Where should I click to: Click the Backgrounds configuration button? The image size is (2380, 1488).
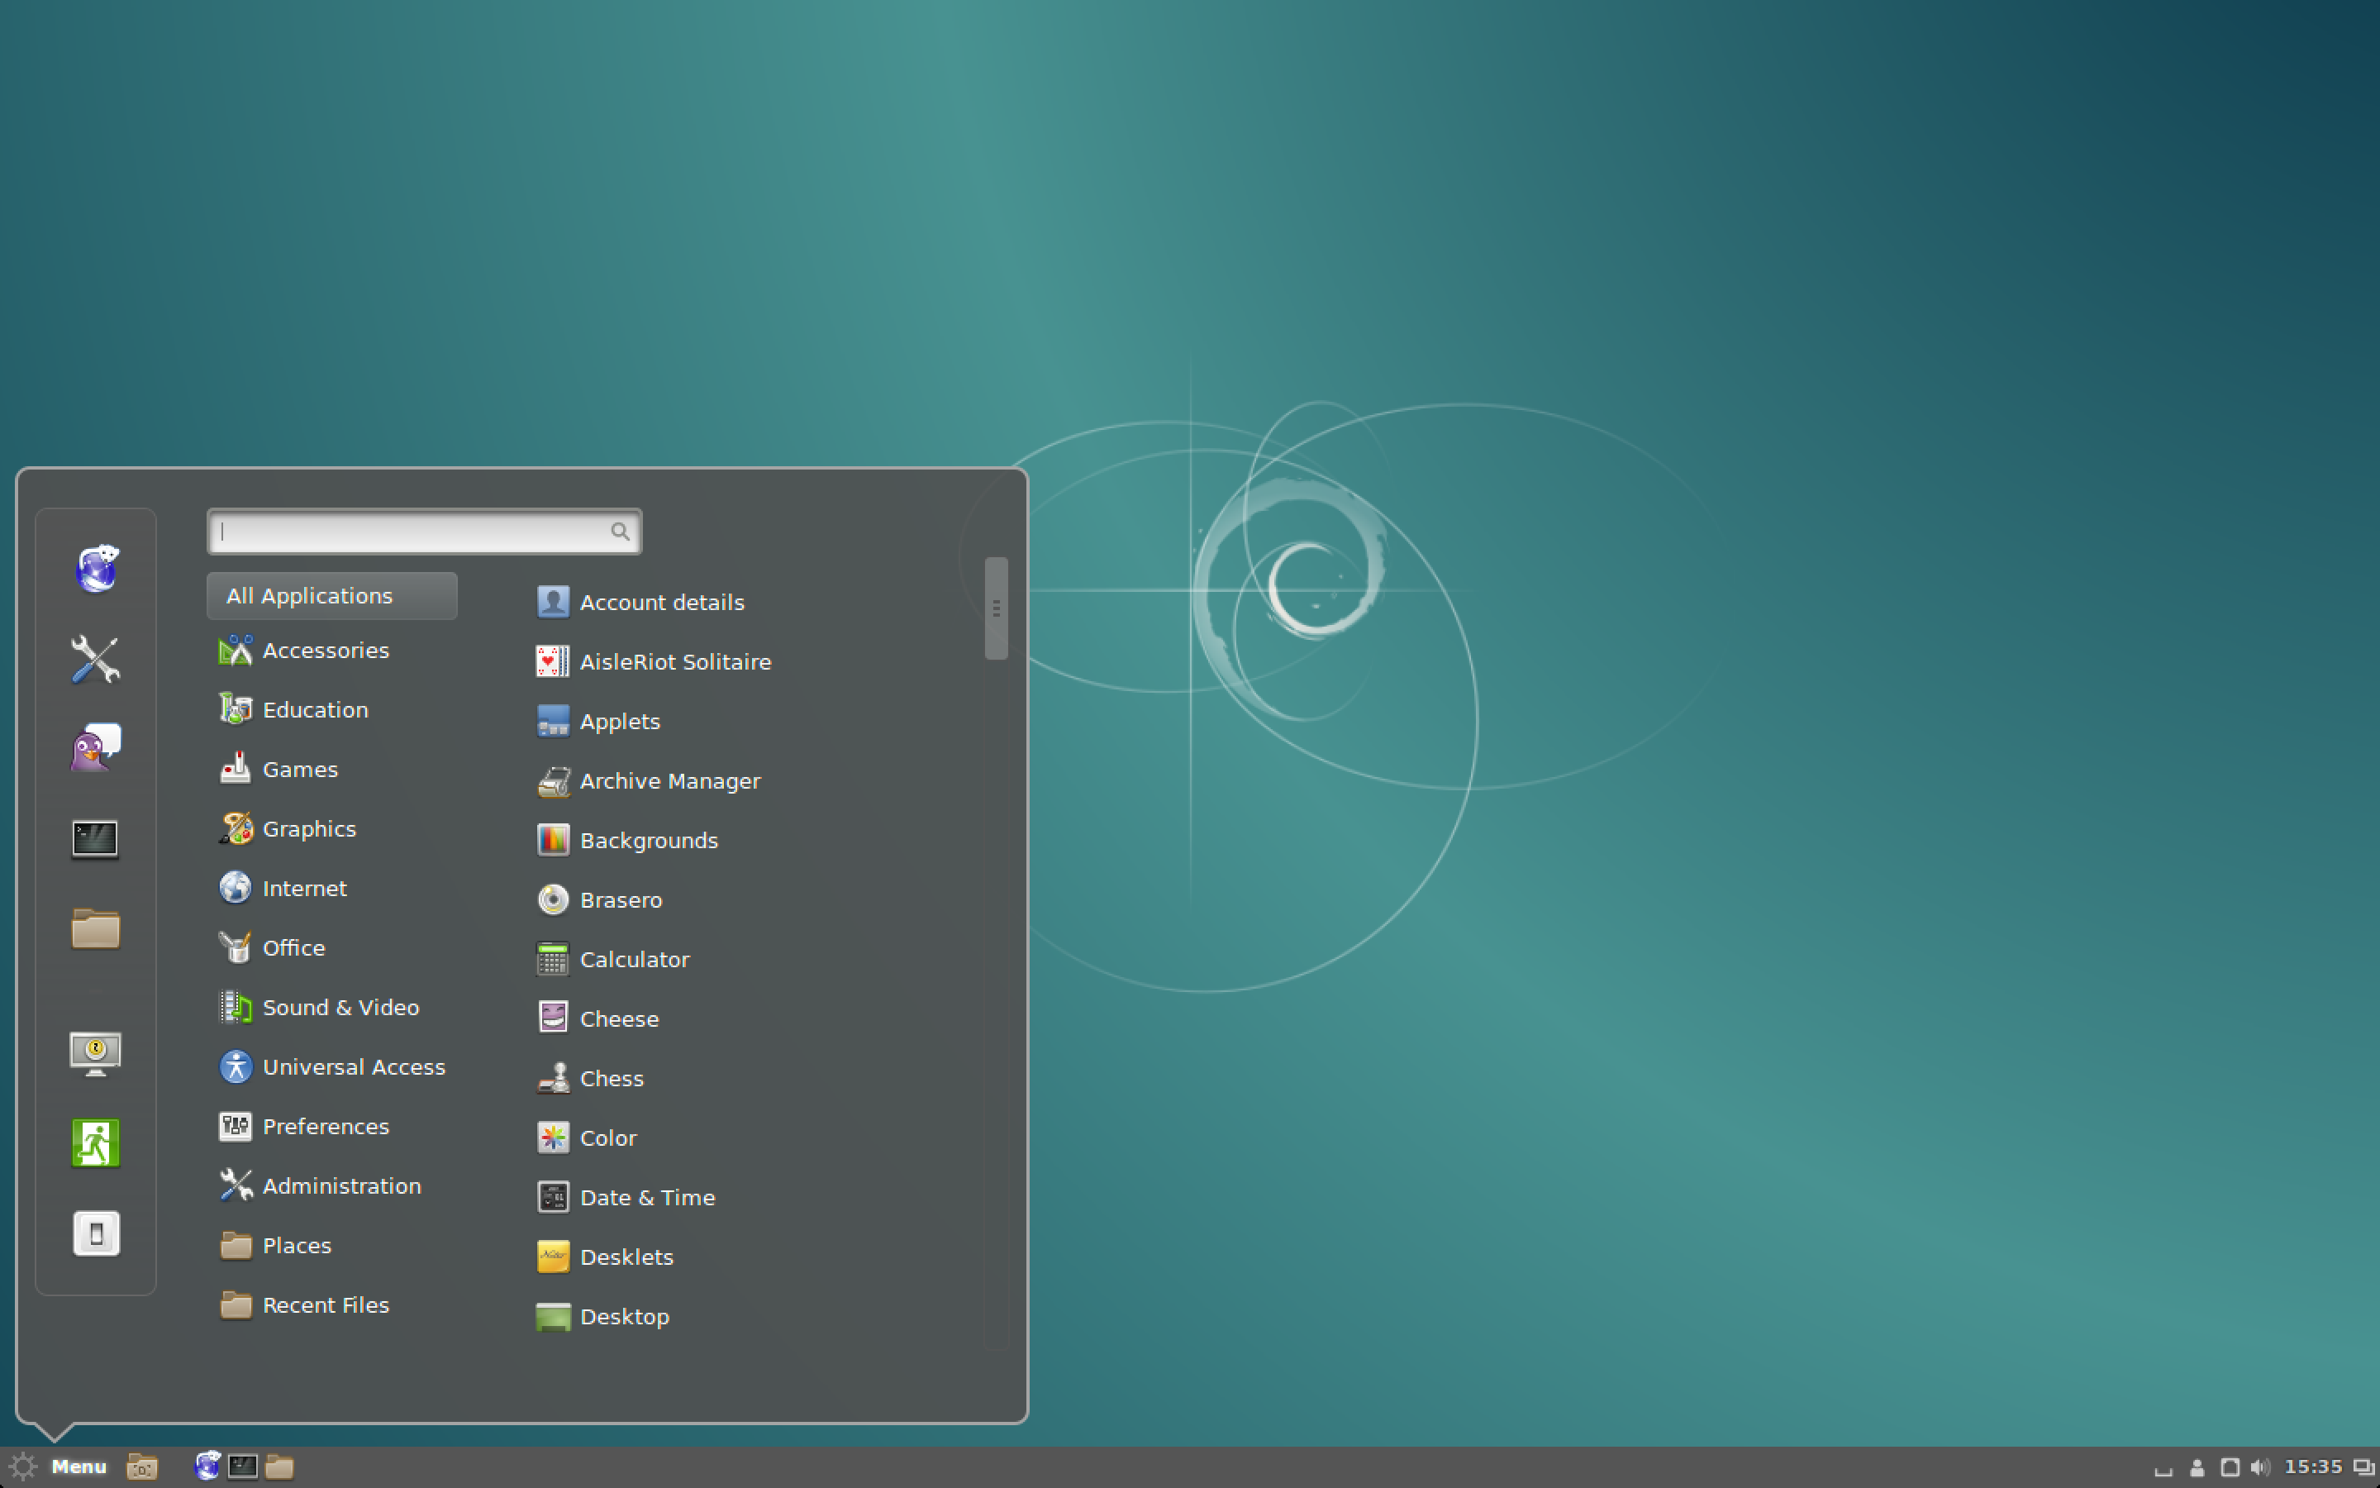tap(648, 838)
